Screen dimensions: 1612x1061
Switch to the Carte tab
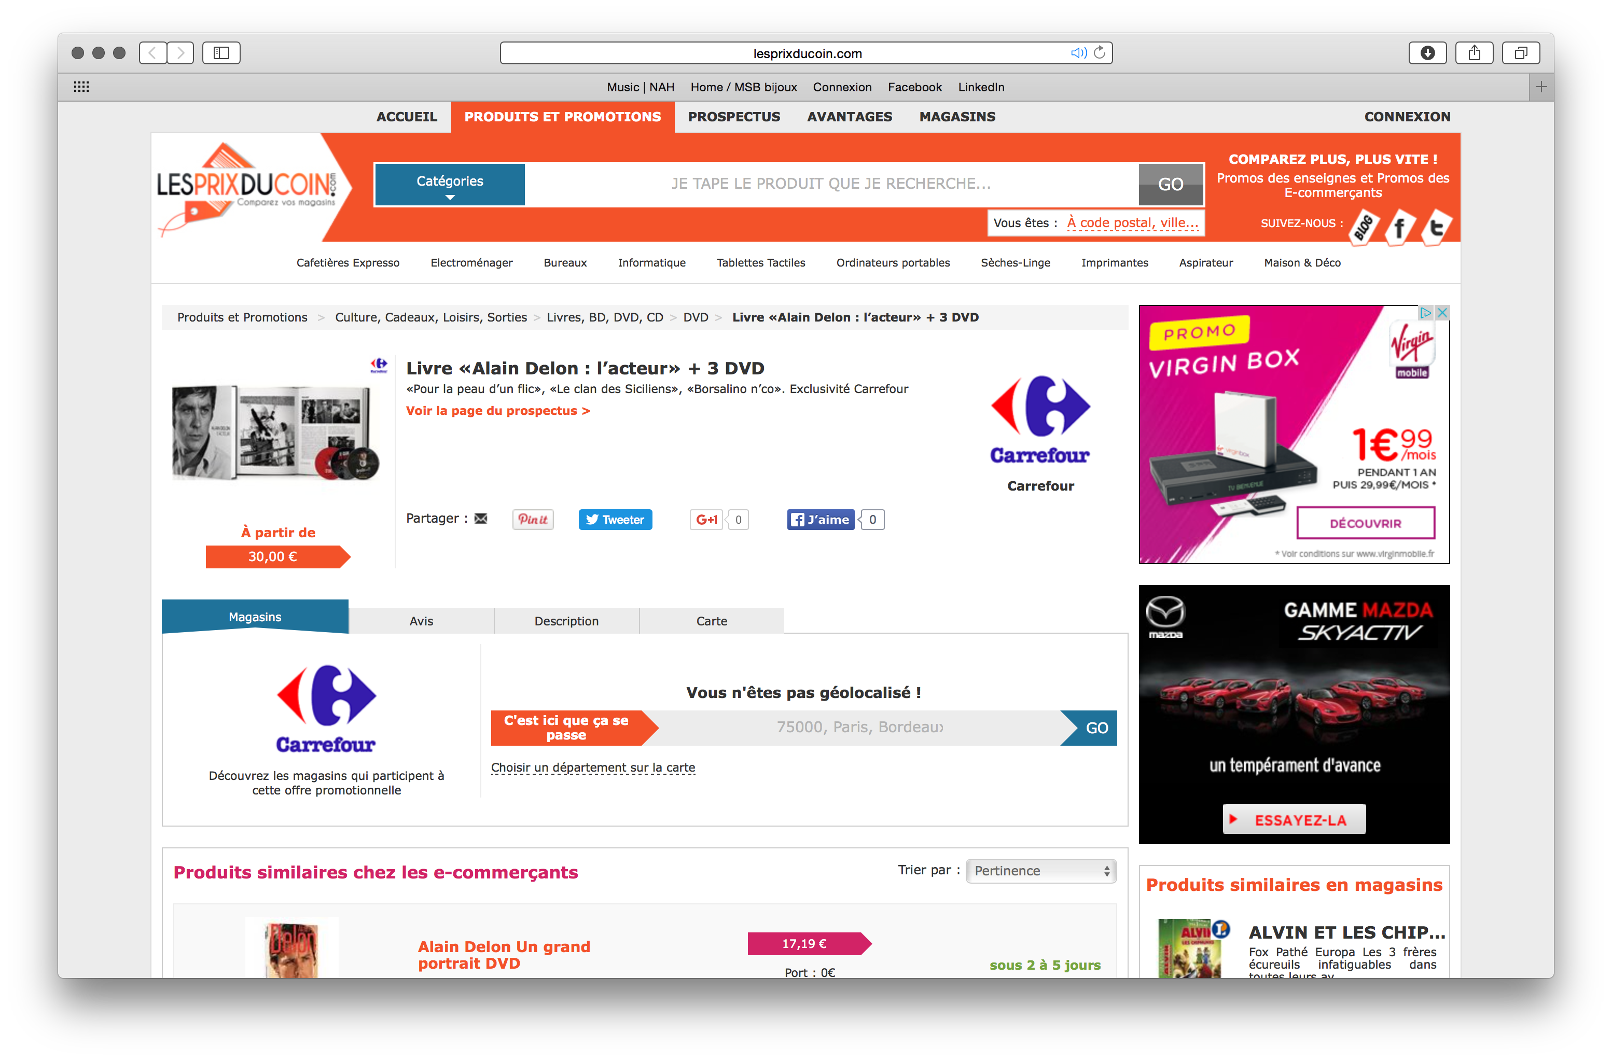(712, 621)
